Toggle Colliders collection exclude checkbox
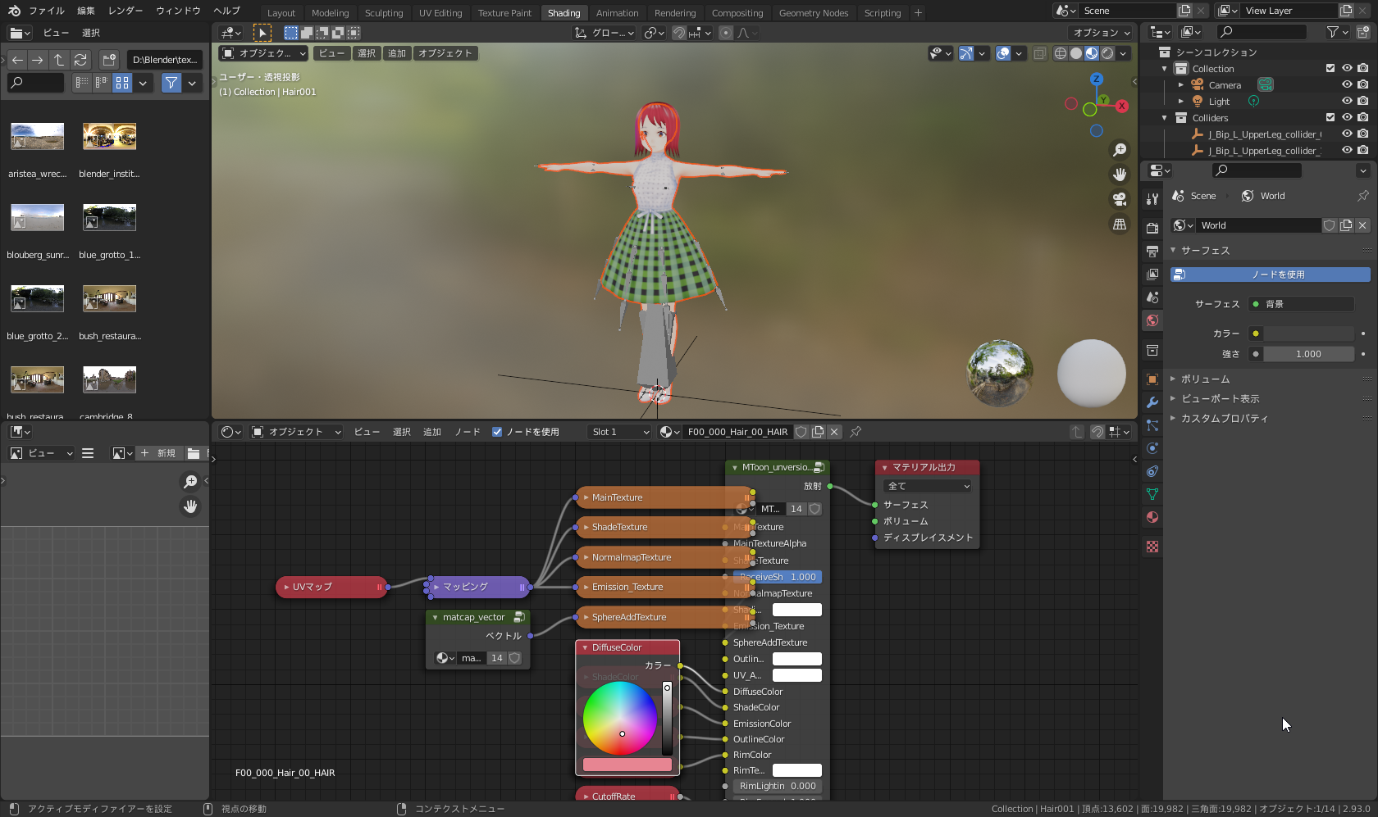1378x817 pixels. [x=1330, y=118]
